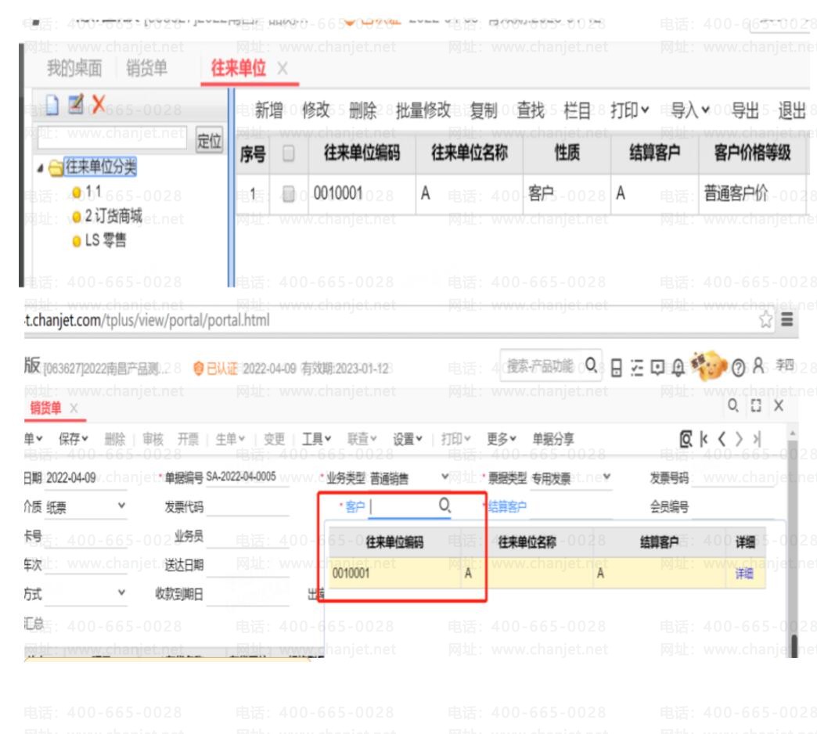This screenshot has height=734, width=817.
Task: Open the 设置 dropdown
Action: pos(408,439)
